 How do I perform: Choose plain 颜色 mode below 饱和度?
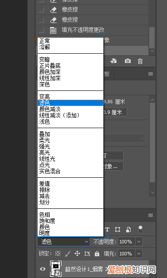pos(70,227)
